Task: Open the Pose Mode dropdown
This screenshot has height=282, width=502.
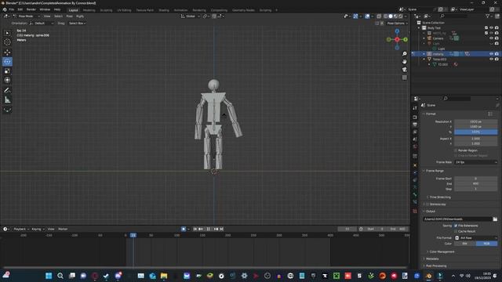Action: point(27,16)
